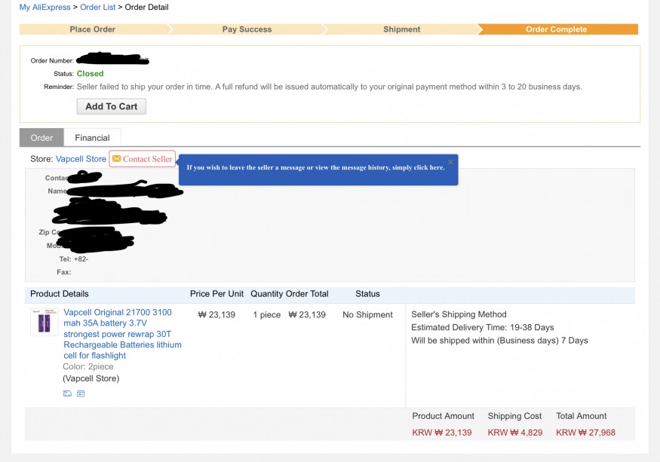Click the Closed order status text

(x=90, y=74)
